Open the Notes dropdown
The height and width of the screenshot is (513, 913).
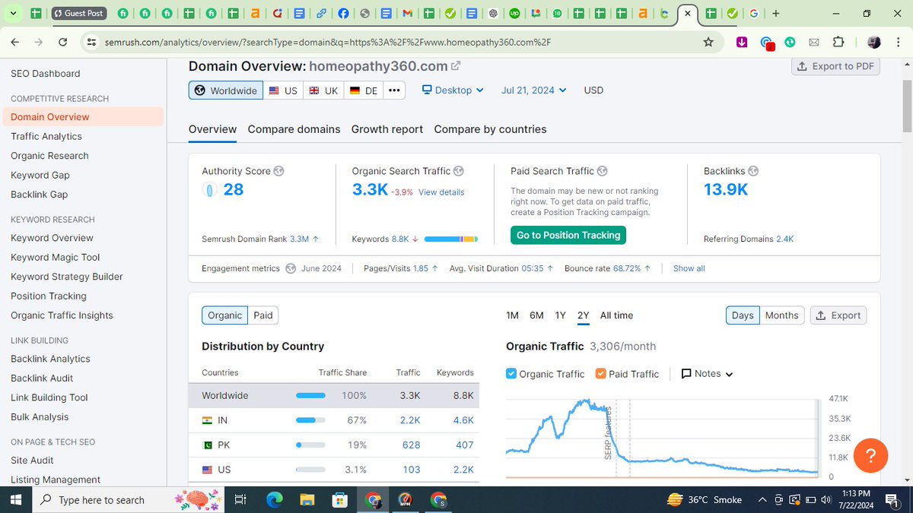click(x=707, y=374)
